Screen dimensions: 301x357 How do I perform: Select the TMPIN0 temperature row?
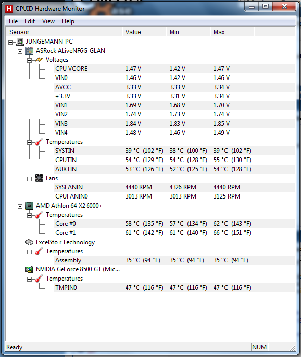174,288
